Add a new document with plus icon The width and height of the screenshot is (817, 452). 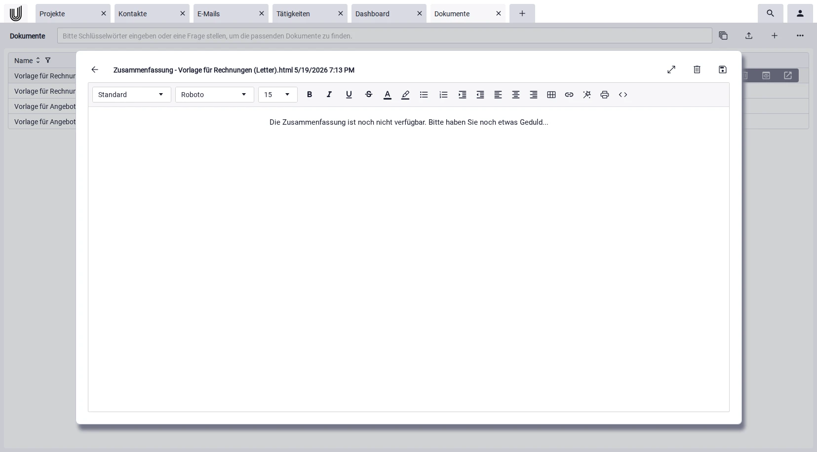pyautogui.click(x=775, y=35)
